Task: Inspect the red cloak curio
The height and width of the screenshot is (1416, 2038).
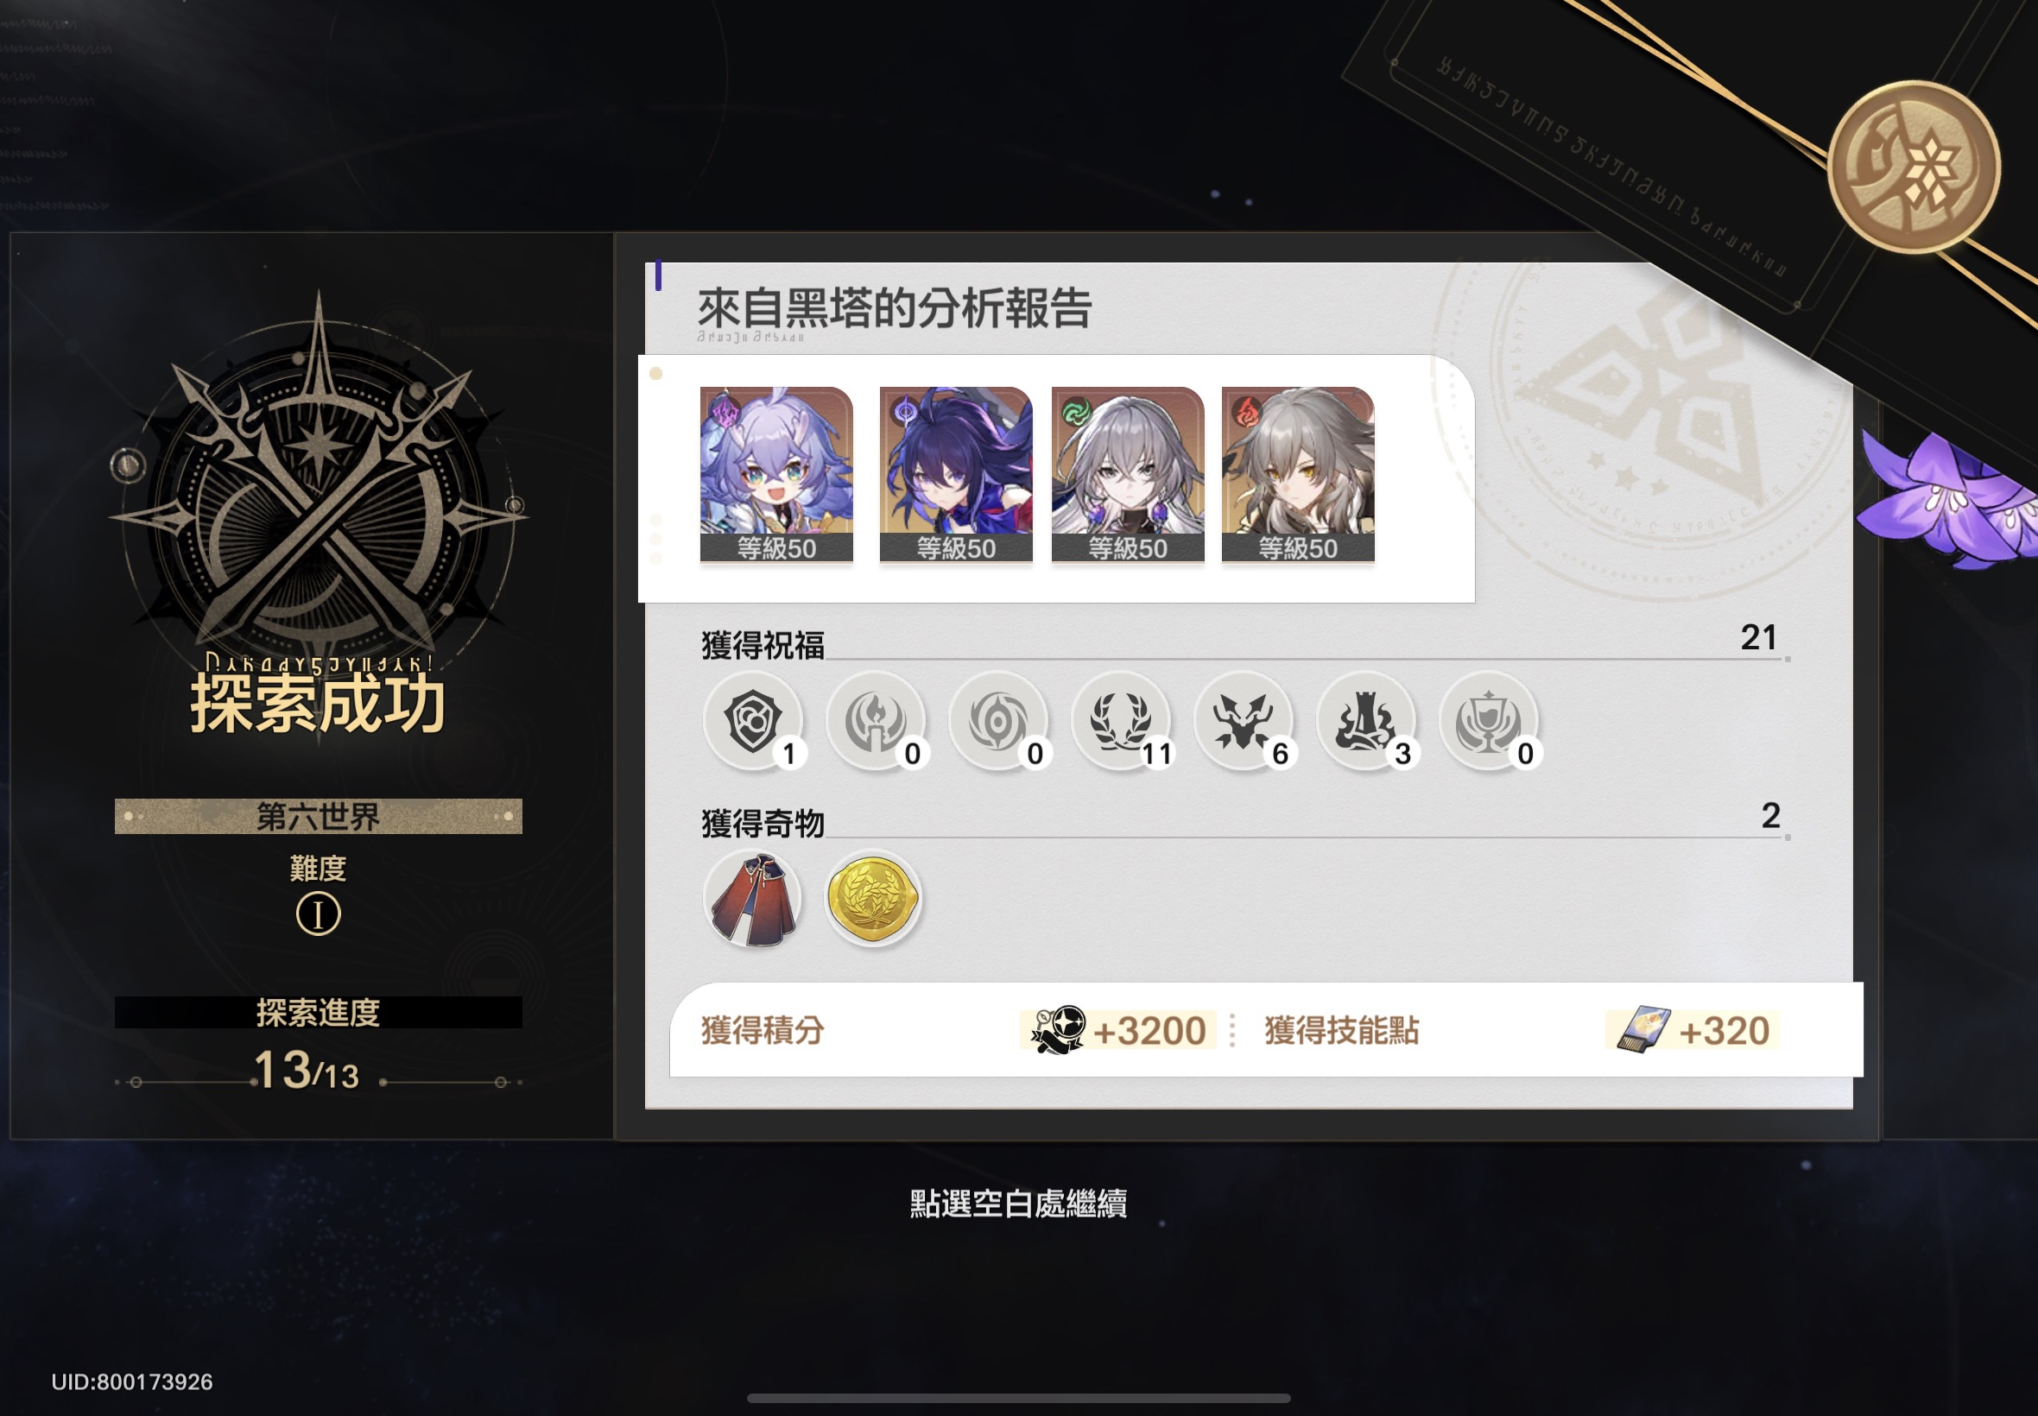Action: [752, 898]
